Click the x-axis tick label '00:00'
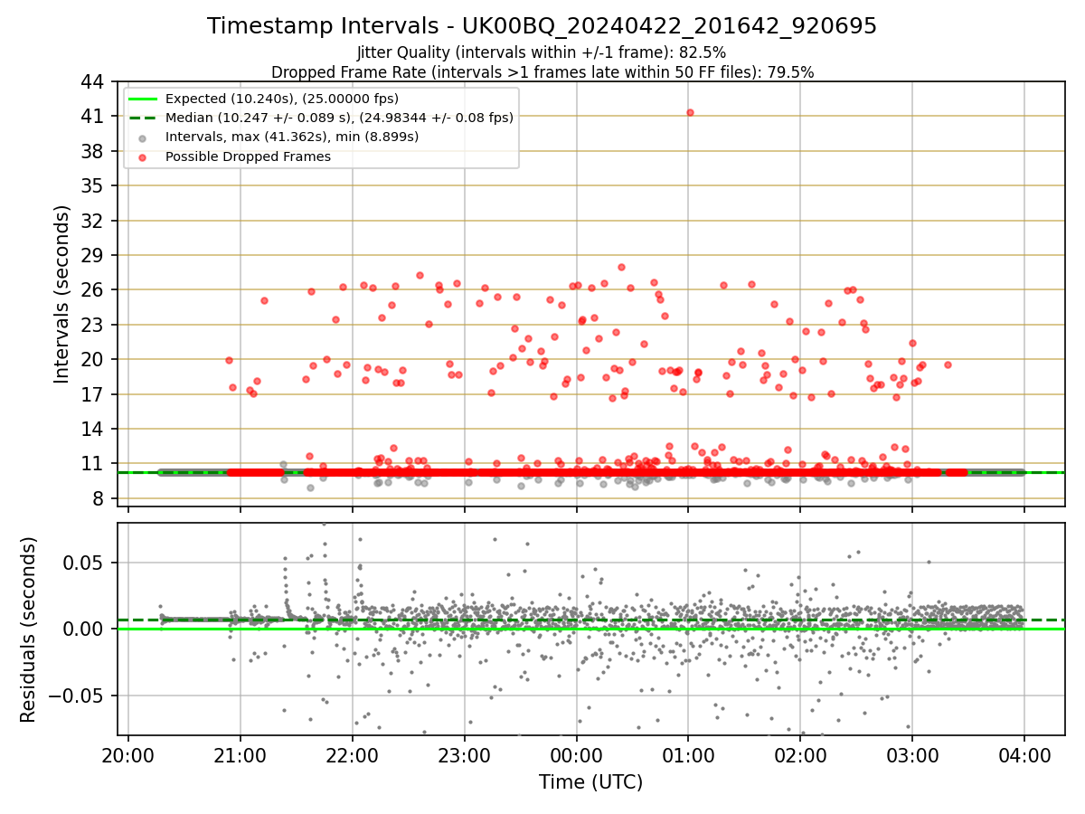 click(x=576, y=755)
